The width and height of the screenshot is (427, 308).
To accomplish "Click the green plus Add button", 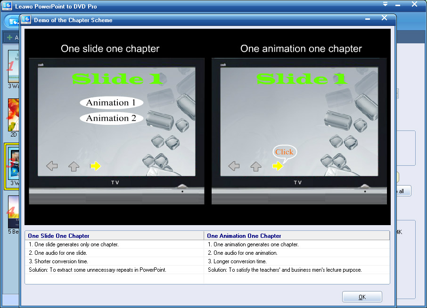I will (x=10, y=37).
